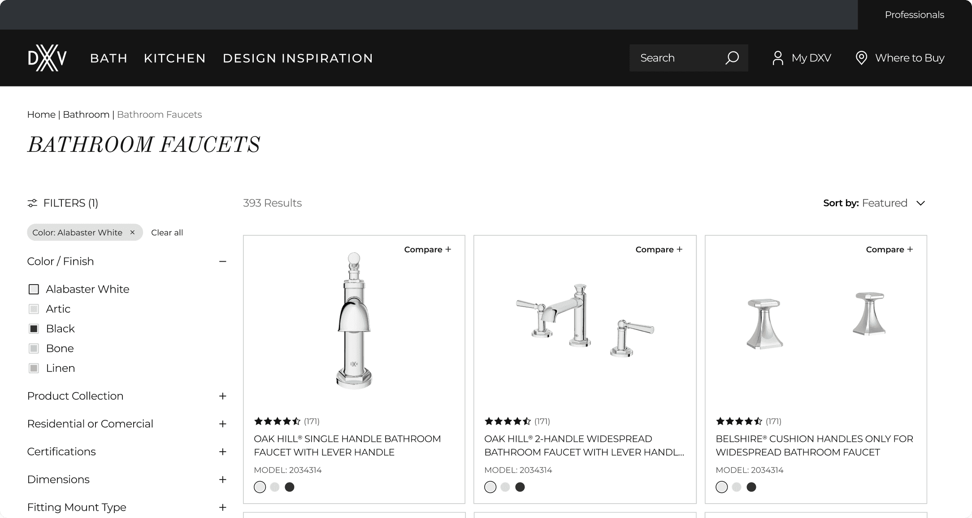Open the KITCHEN menu item

click(175, 58)
